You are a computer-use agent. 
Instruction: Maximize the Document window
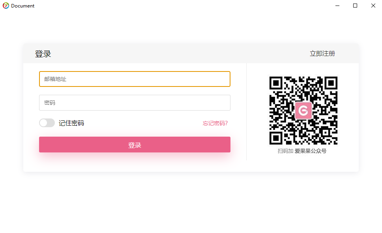pos(355,6)
